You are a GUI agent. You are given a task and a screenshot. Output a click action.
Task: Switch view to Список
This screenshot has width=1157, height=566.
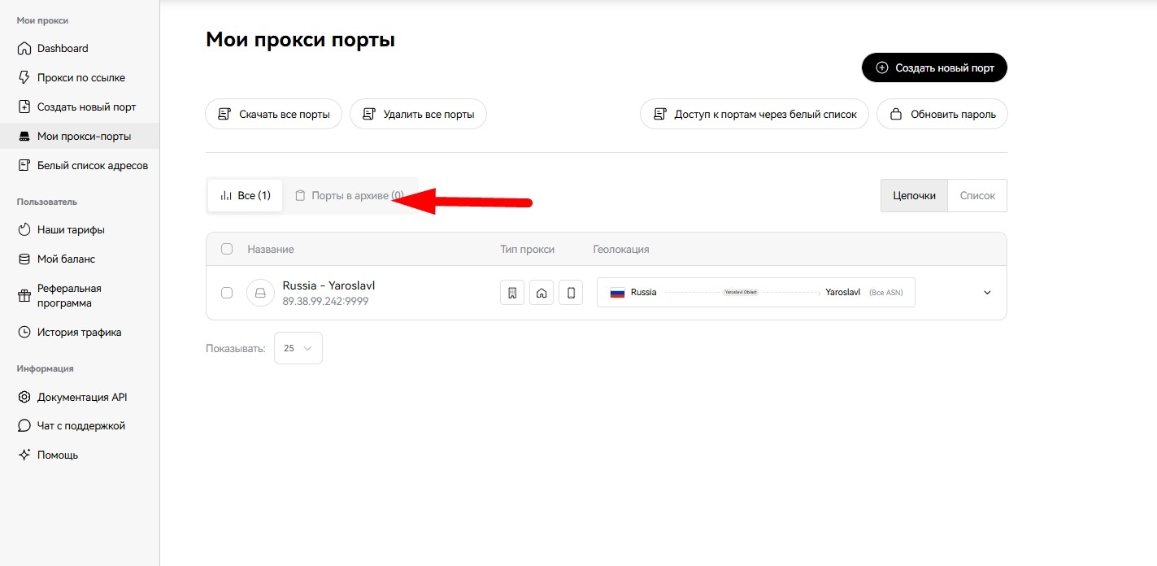[977, 195]
